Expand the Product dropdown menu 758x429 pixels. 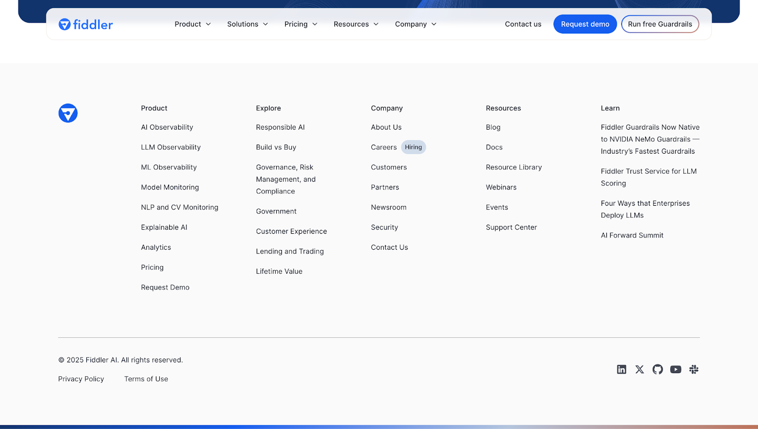[x=192, y=24]
